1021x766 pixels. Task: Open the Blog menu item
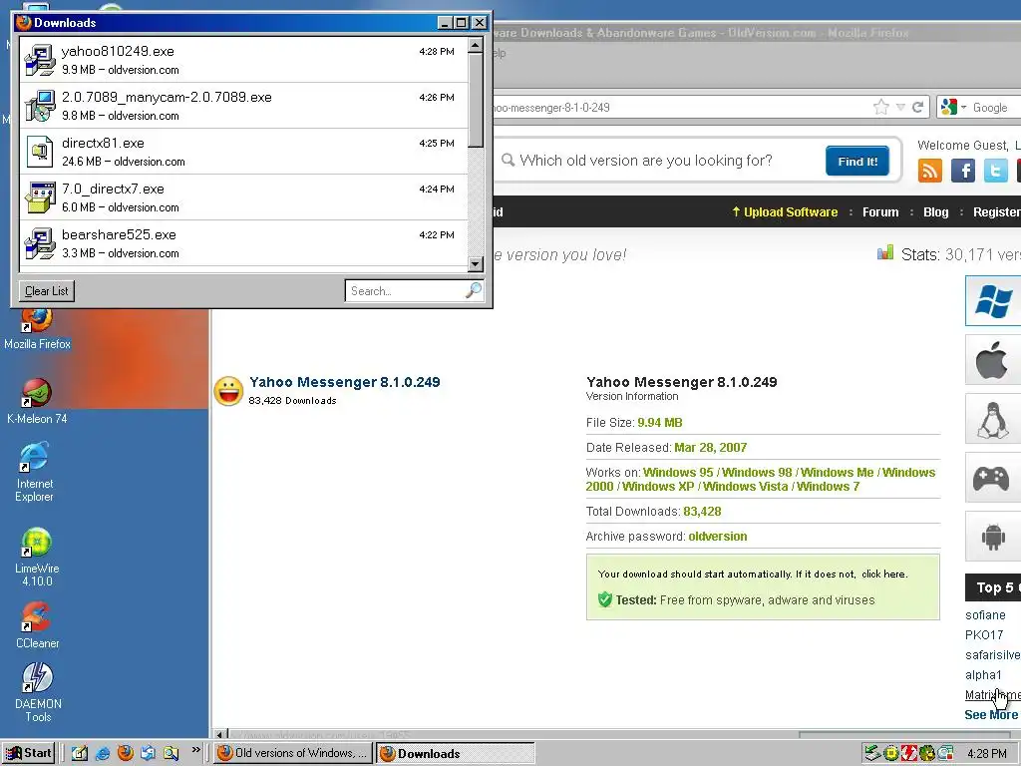tap(935, 211)
